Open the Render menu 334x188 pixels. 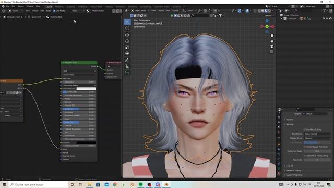21,6
